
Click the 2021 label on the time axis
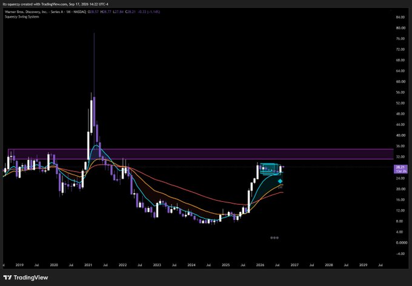point(88,265)
